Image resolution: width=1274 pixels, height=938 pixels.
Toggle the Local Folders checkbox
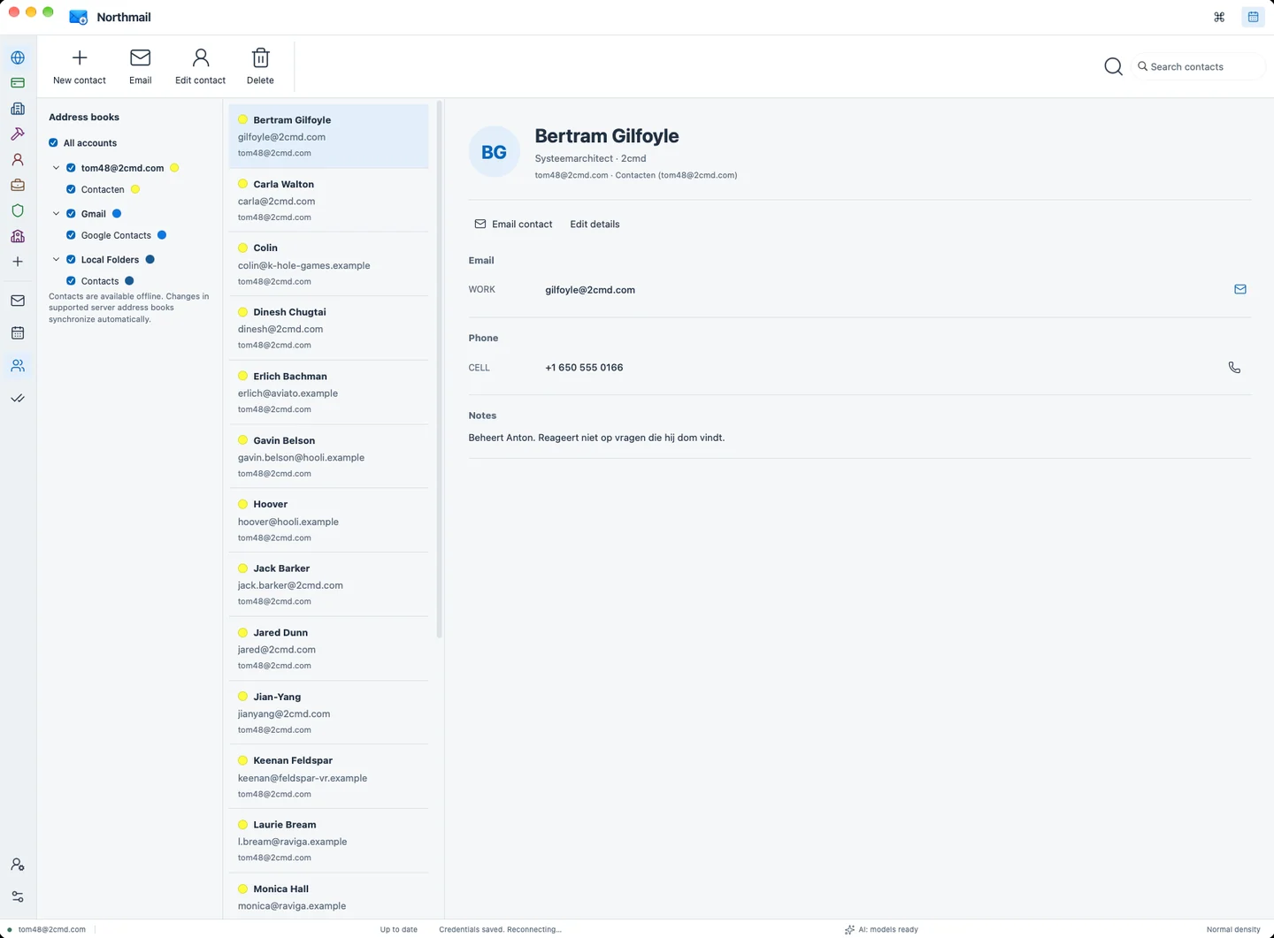71,259
